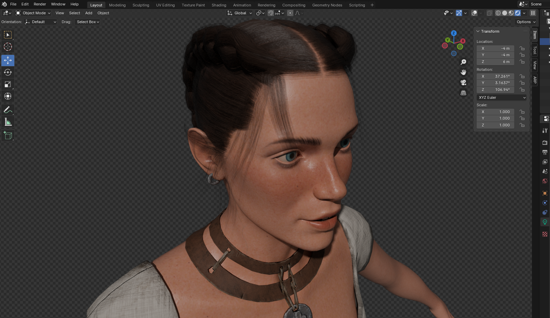550x318 pixels.
Task: Toggle X-ray mode in header
Action: (489, 13)
